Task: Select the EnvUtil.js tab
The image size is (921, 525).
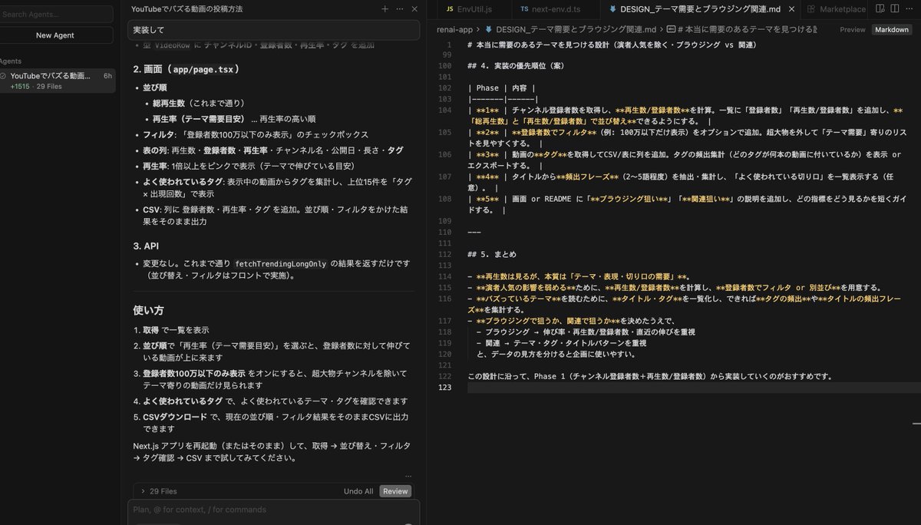Action: (x=472, y=10)
